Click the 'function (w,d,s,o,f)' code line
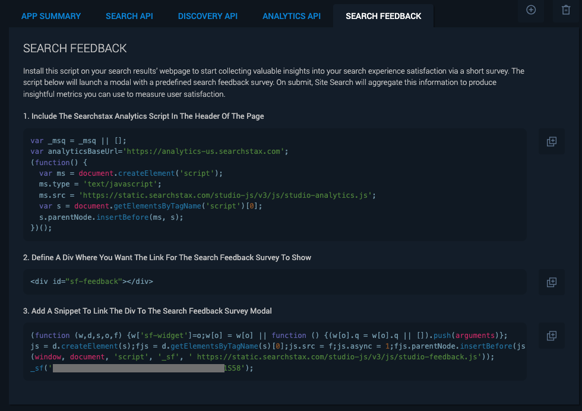 click(269, 335)
